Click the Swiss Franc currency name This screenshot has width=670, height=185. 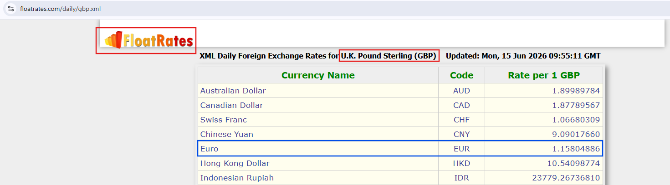223,120
